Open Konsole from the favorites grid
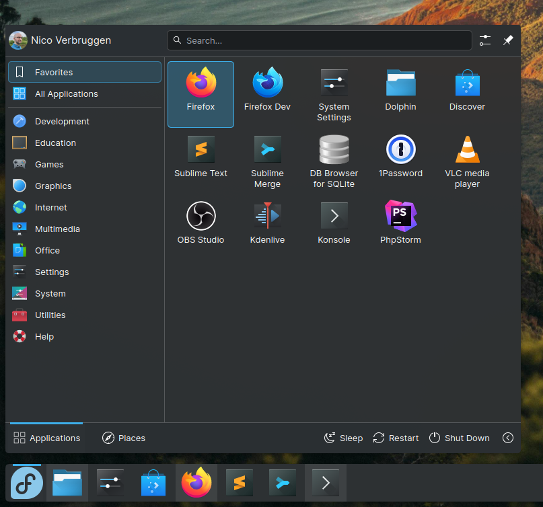 (334, 227)
